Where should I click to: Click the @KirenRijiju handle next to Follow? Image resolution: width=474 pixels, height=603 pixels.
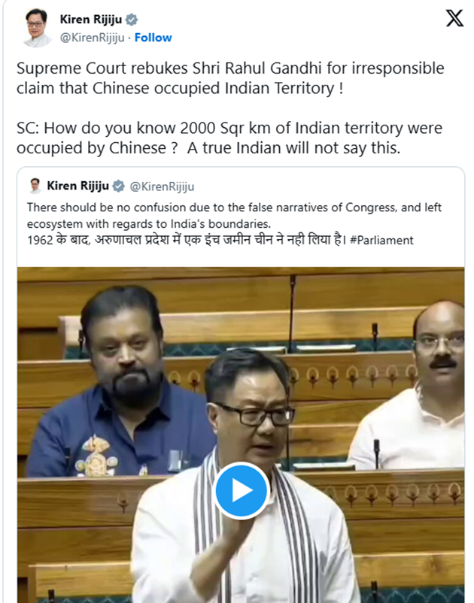point(92,38)
